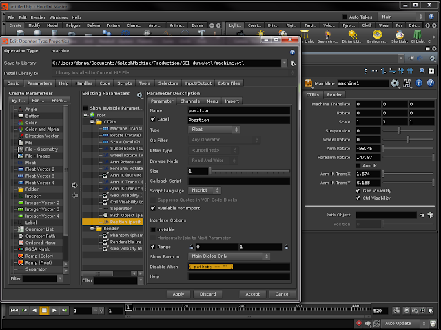Viewport: 441px width, 330px height.
Task: Click the Environment Light shelf tool
Action: [377, 37]
